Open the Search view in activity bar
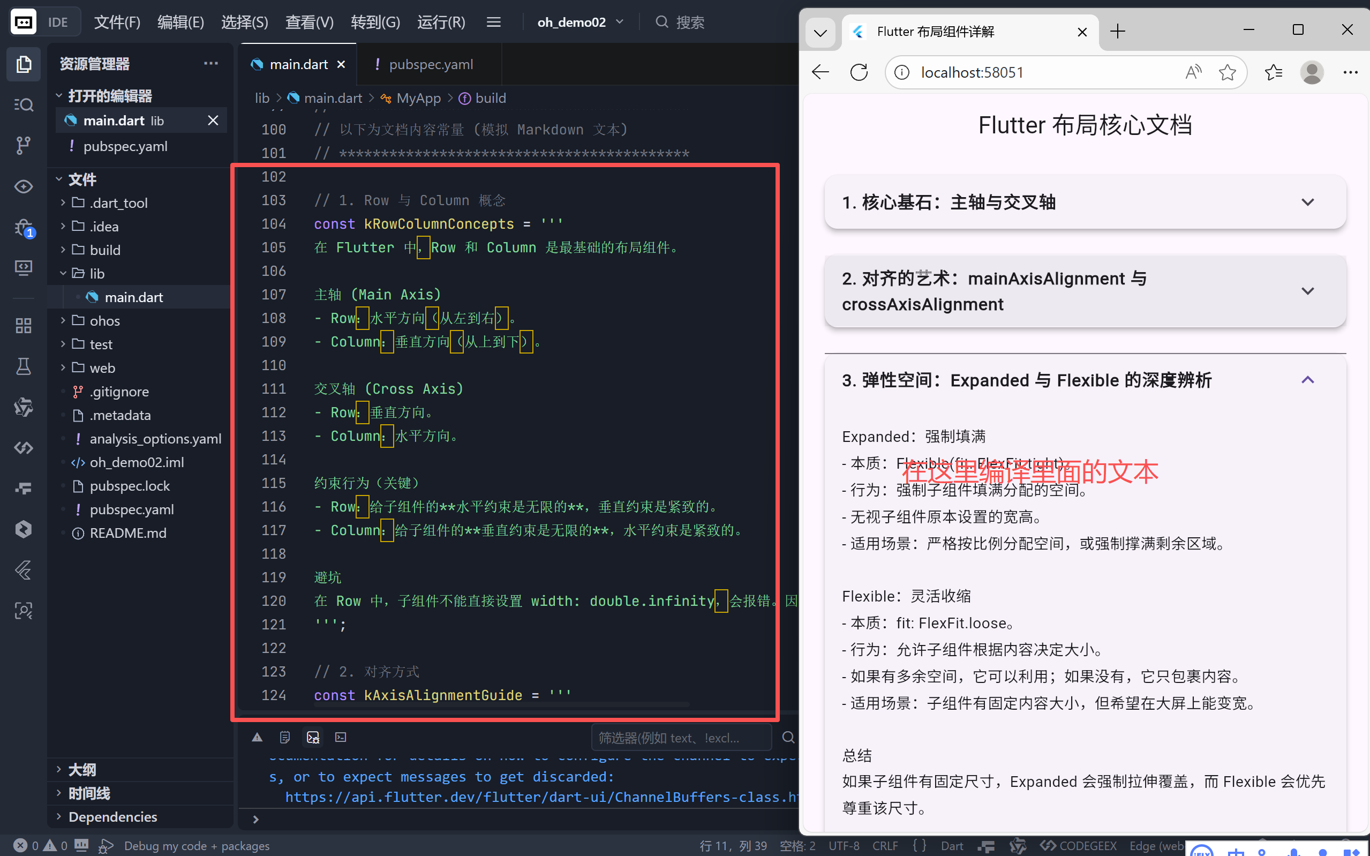This screenshot has width=1370, height=856. pyautogui.click(x=23, y=105)
